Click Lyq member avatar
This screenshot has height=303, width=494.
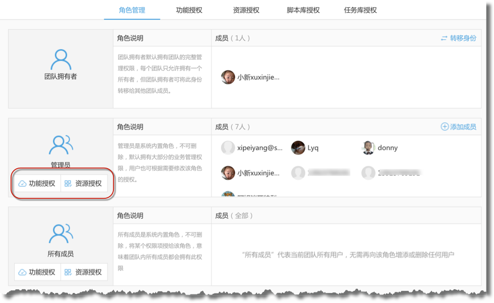pyautogui.click(x=298, y=148)
